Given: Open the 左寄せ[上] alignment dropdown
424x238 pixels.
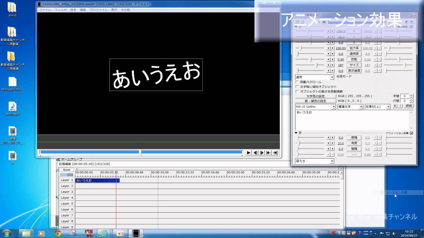Looking at the screenshot, I should pyautogui.click(x=378, y=107).
